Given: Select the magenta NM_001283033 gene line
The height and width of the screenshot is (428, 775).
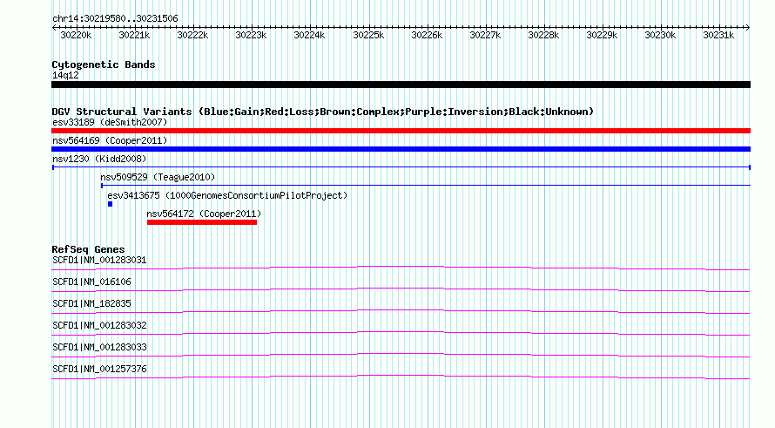Looking at the screenshot, I should coord(401,355).
